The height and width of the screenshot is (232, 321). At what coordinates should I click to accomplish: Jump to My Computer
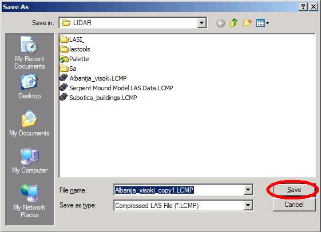coord(30,161)
